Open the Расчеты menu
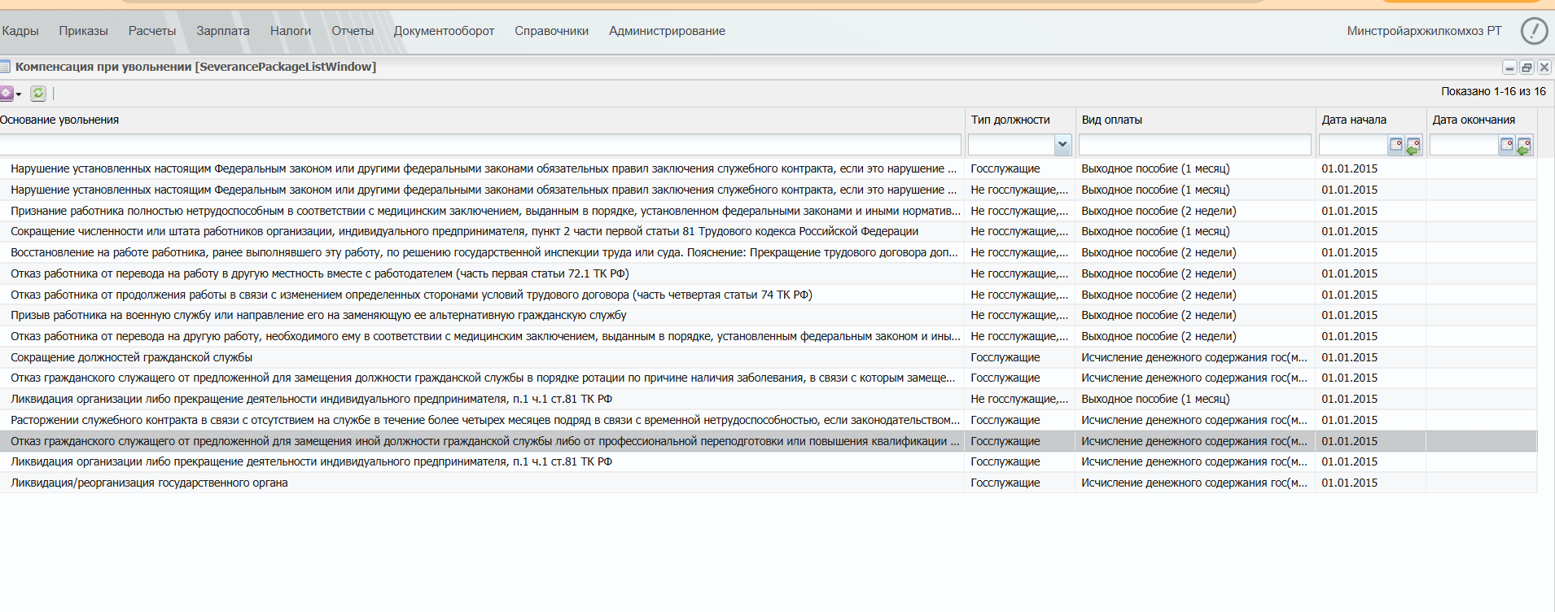 click(152, 31)
